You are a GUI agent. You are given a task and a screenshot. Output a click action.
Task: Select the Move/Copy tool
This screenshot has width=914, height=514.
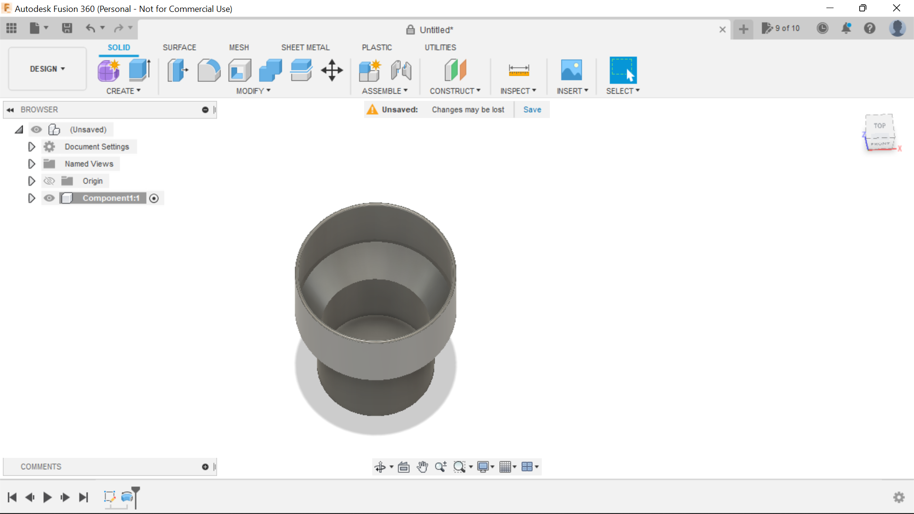[x=332, y=69]
